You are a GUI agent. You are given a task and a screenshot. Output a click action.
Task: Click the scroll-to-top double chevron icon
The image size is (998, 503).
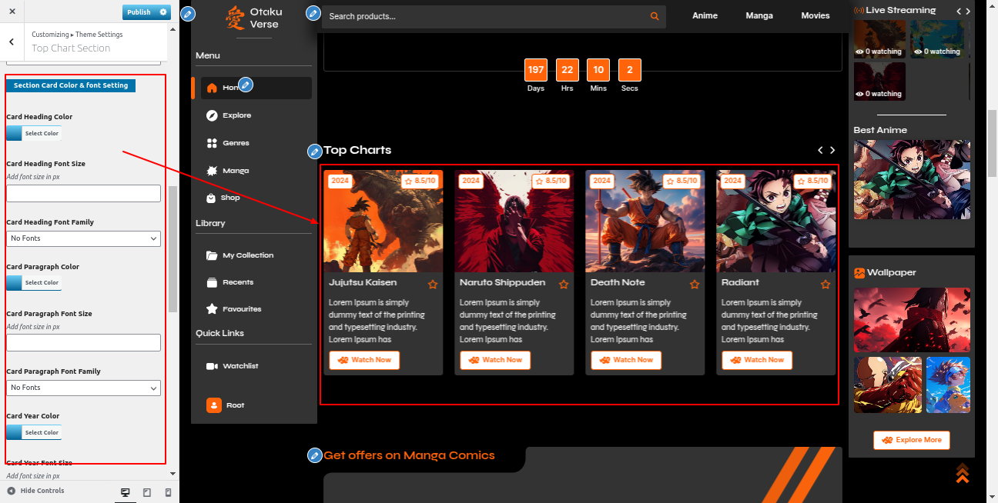click(x=962, y=474)
